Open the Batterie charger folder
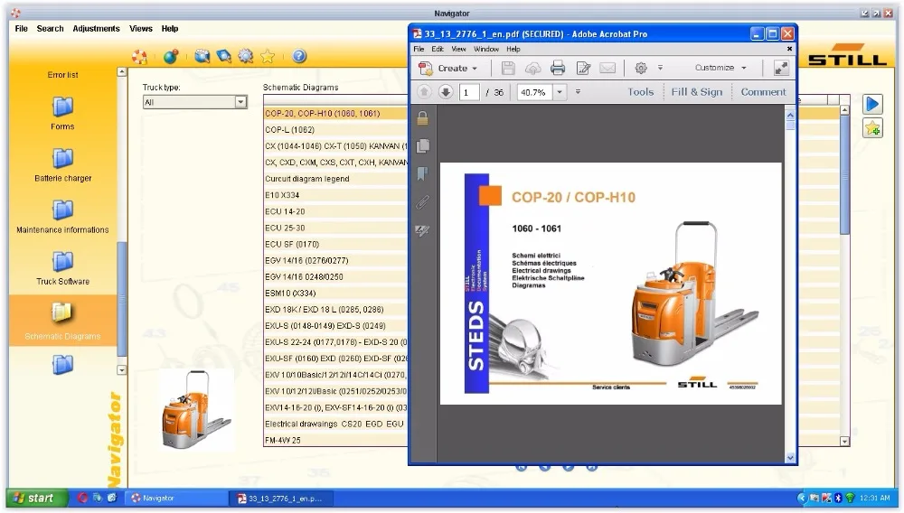Viewport: 904px width, 513px height. 63,165
